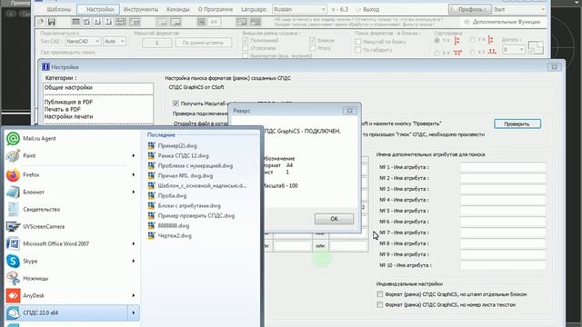Click the Настройки dialog title icon
The height and width of the screenshot is (327, 582).
point(45,66)
